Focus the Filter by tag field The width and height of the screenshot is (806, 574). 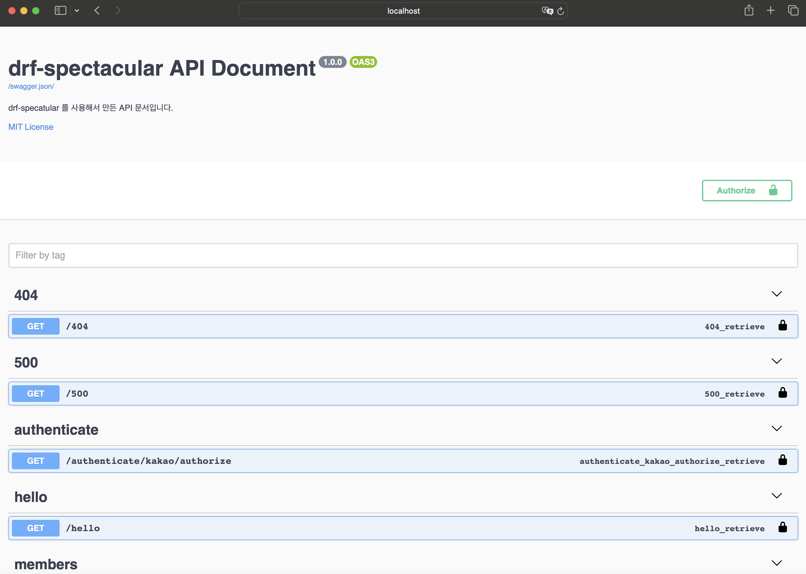click(403, 255)
